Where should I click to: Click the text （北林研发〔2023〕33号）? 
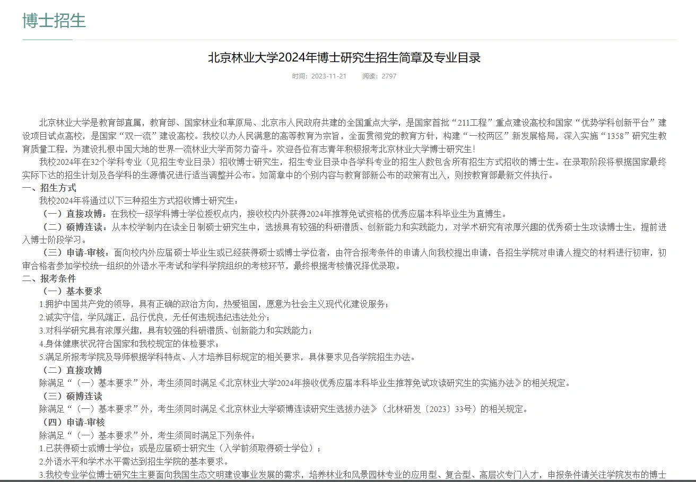click(x=431, y=409)
